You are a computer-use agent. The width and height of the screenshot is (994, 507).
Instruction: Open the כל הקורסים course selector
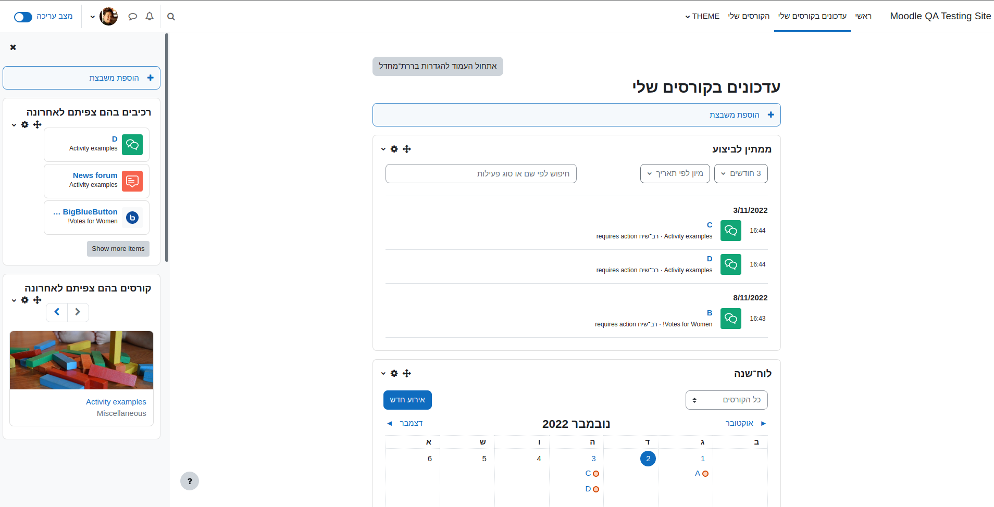click(x=727, y=400)
